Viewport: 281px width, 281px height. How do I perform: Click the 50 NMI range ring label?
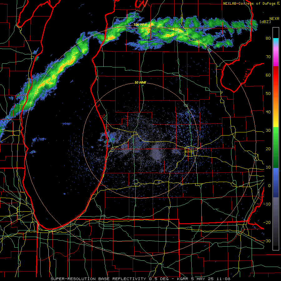pyautogui.click(x=140, y=83)
